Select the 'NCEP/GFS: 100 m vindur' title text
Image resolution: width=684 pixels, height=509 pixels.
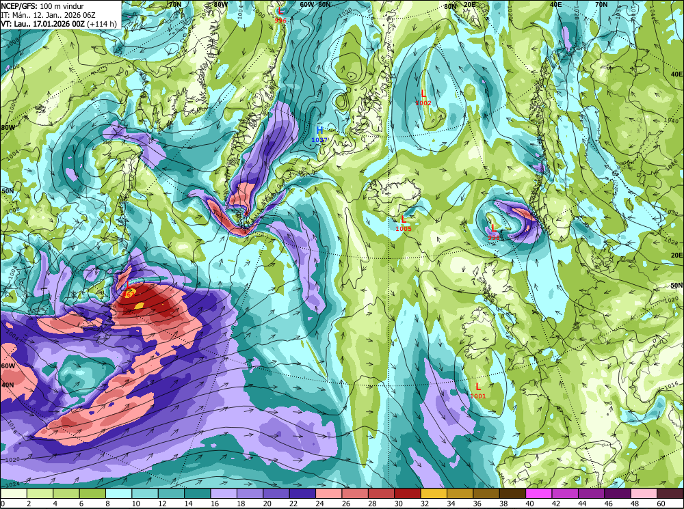tap(42, 6)
